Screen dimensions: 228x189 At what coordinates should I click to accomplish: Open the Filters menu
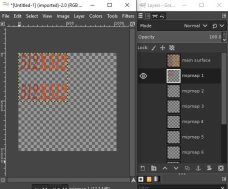click(x=128, y=16)
